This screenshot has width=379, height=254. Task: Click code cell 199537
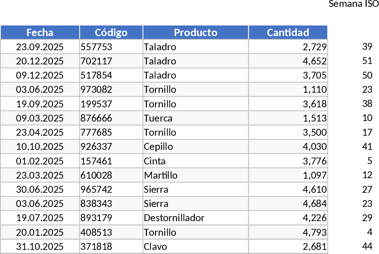point(111,104)
